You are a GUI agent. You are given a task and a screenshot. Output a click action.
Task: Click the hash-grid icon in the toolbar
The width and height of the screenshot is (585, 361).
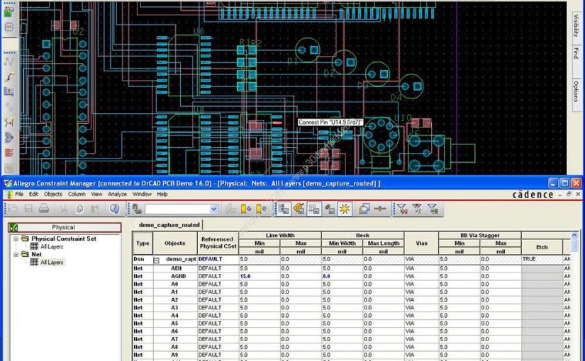[330, 209]
